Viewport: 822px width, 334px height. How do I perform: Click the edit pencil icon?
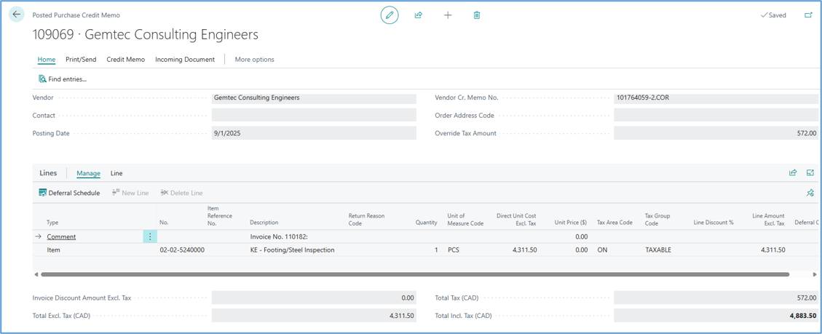(x=389, y=15)
